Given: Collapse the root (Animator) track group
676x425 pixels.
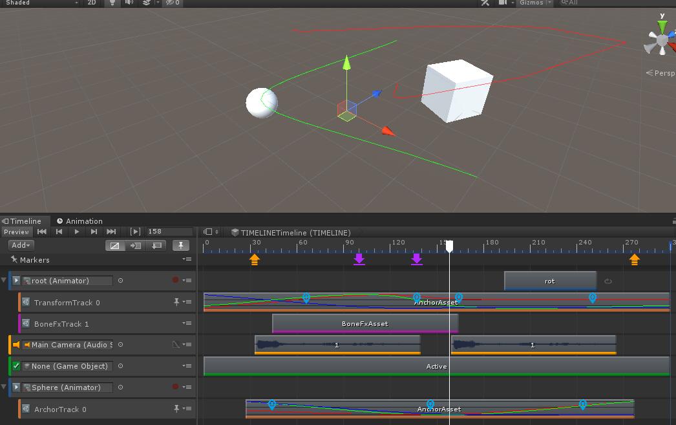Looking at the screenshot, I should 4,280.
